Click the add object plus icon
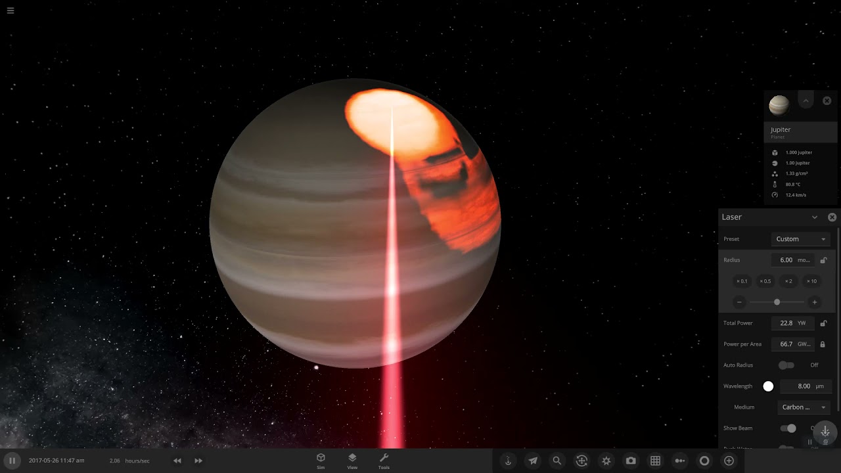 [x=729, y=461]
